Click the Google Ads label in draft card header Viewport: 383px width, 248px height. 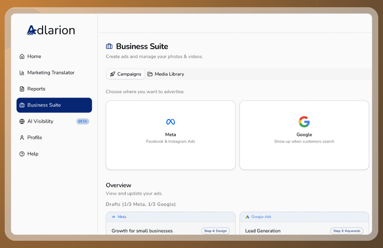coord(261,217)
